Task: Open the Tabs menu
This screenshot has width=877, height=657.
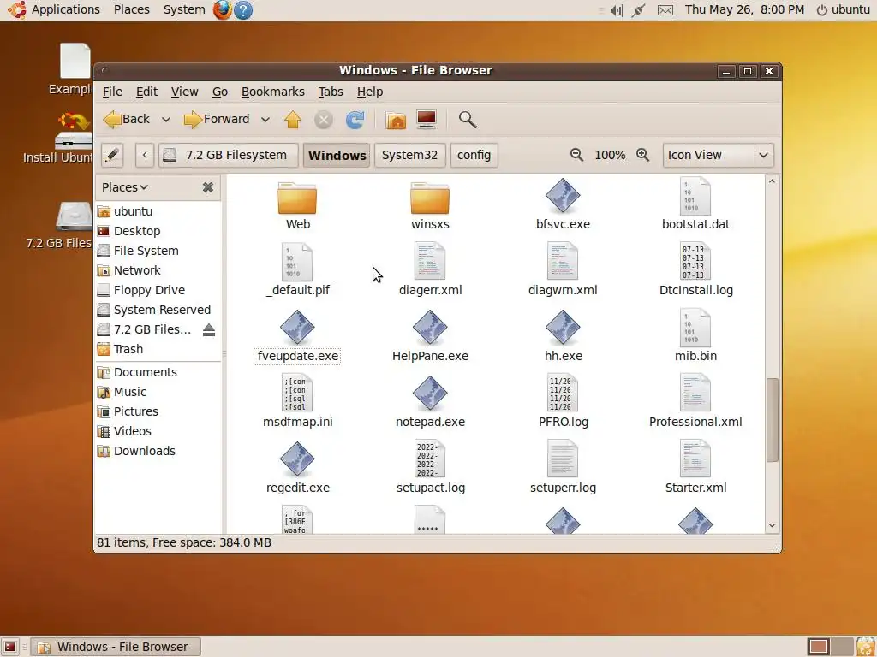Action: coord(331,92)
